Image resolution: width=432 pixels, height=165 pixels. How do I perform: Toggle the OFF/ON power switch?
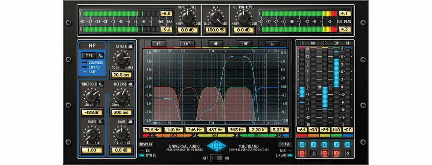(216, 158)
